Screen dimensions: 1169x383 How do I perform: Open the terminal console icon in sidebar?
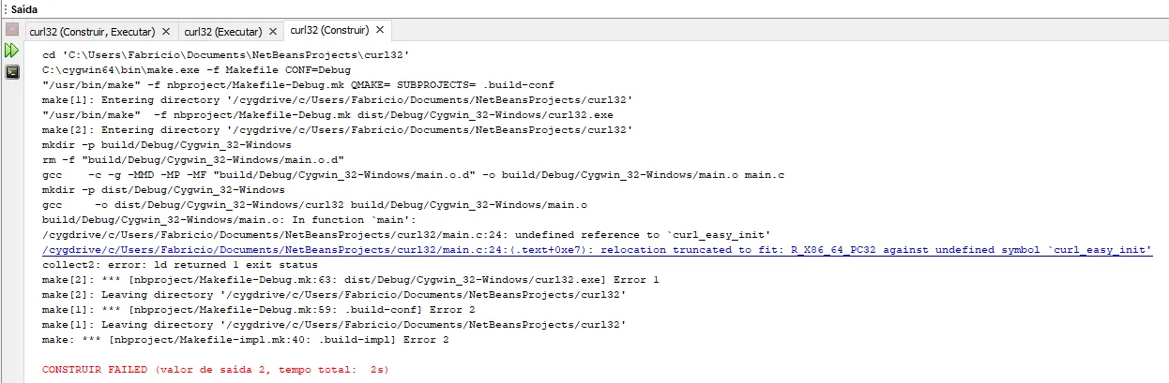pos(12,71)
